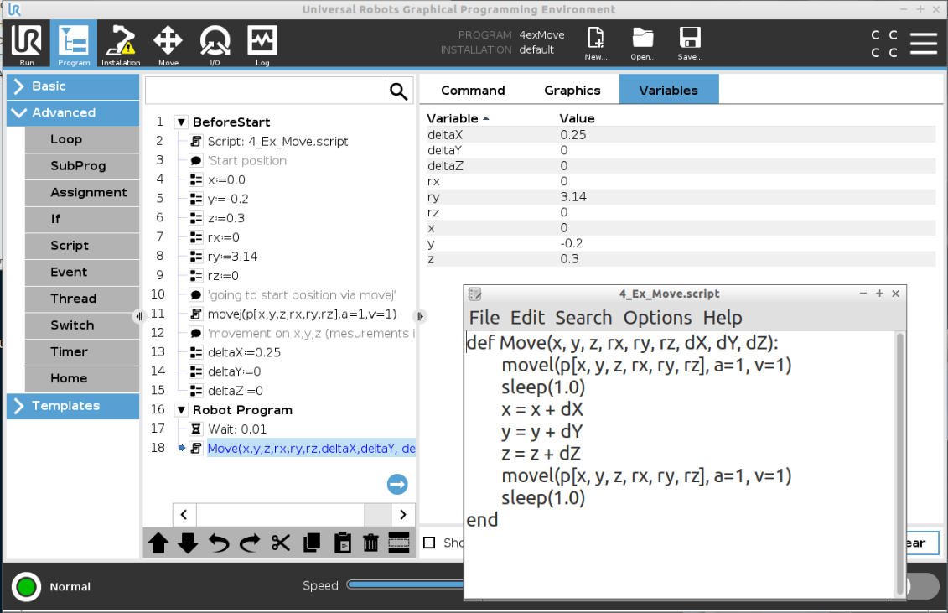Viewport: 948px width, 613px height.
Task: Collapse the Advanced section
Action: [x=73, y=112]
